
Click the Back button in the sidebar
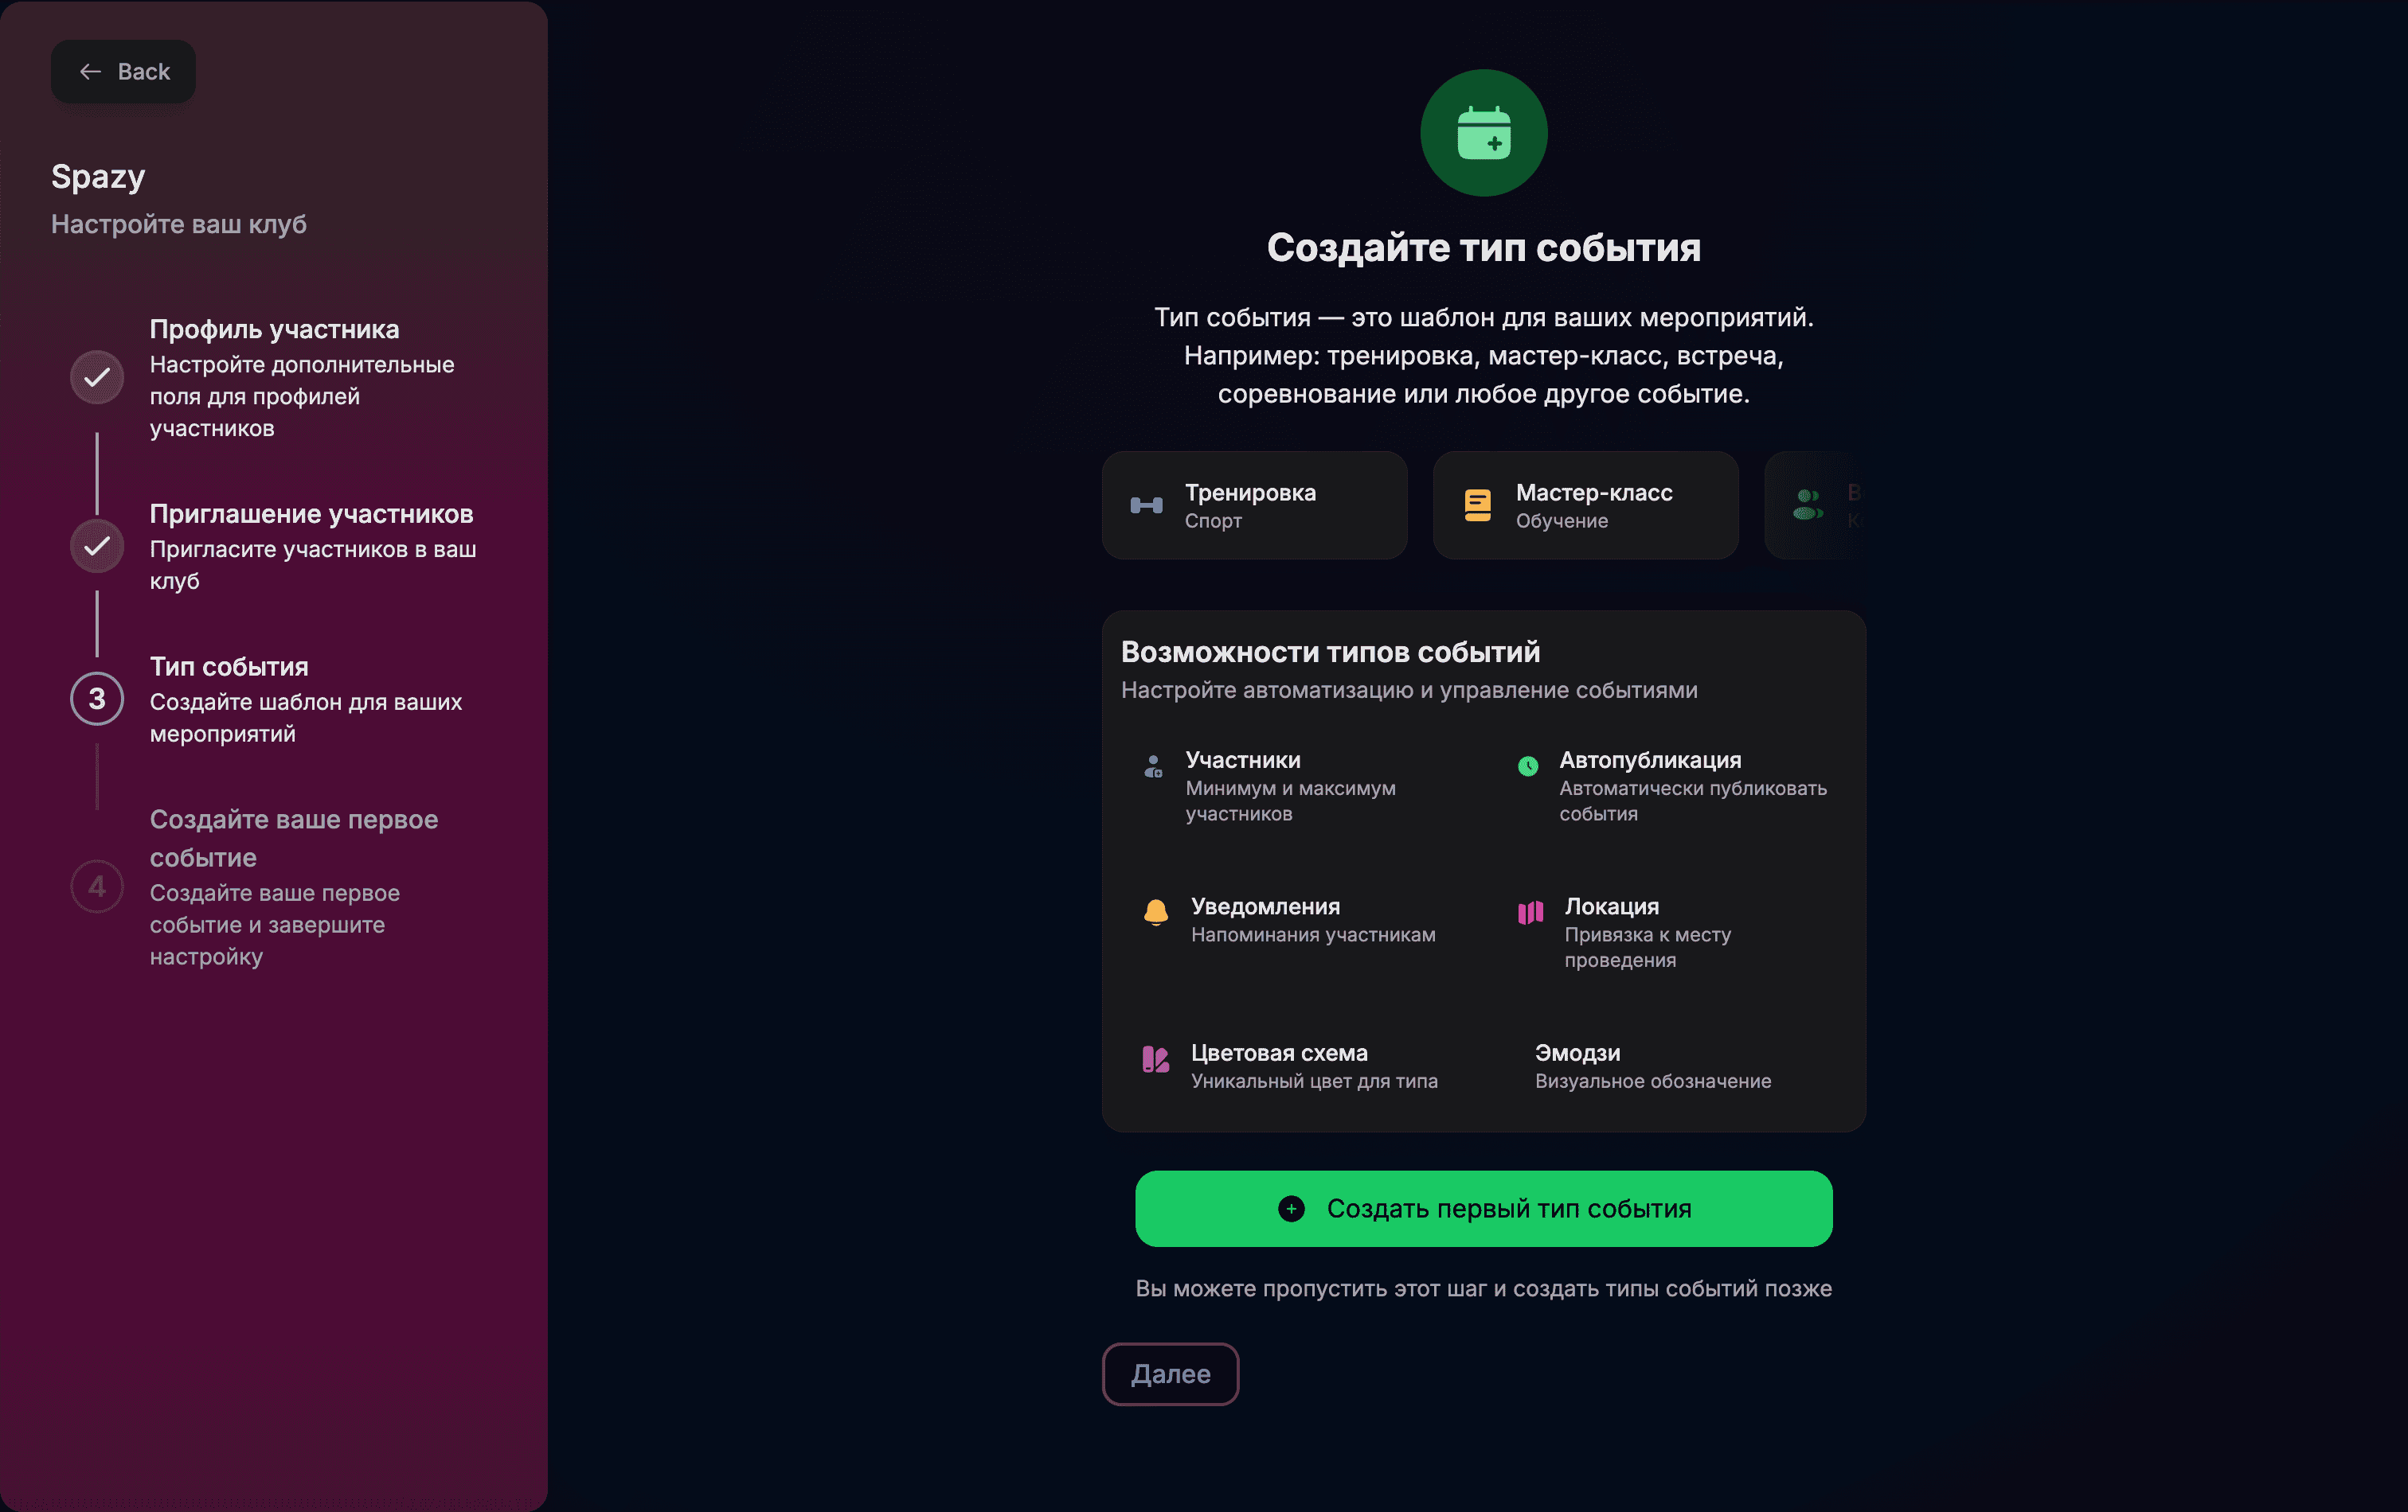point(123,71)
